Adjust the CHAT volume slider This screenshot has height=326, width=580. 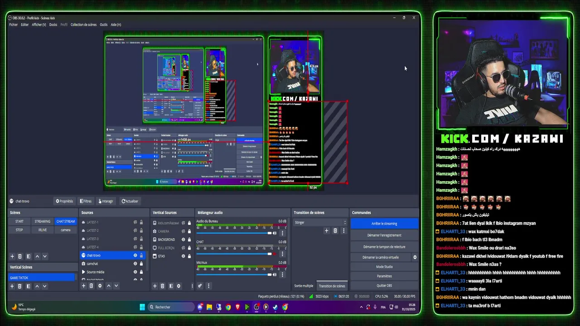(x=234, y=254)
